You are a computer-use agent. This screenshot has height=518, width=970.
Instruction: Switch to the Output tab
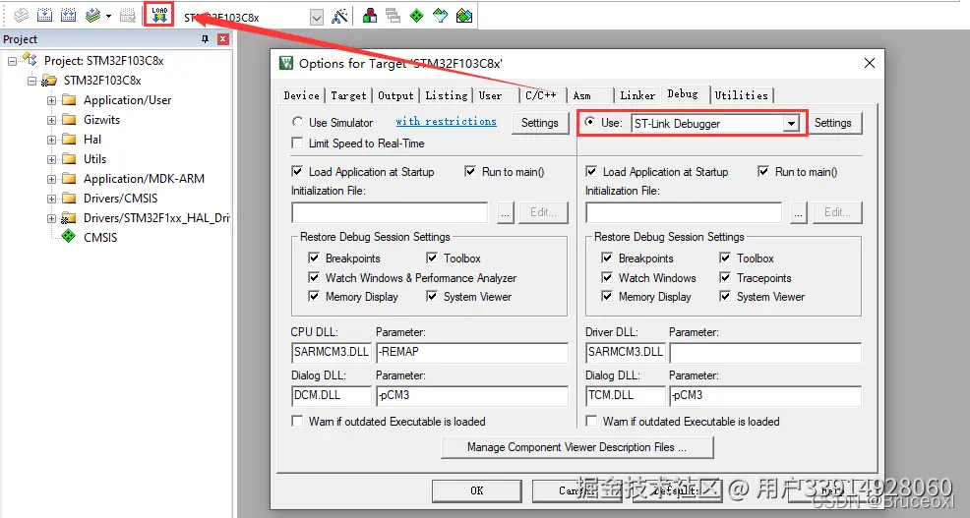pos(395,95)
